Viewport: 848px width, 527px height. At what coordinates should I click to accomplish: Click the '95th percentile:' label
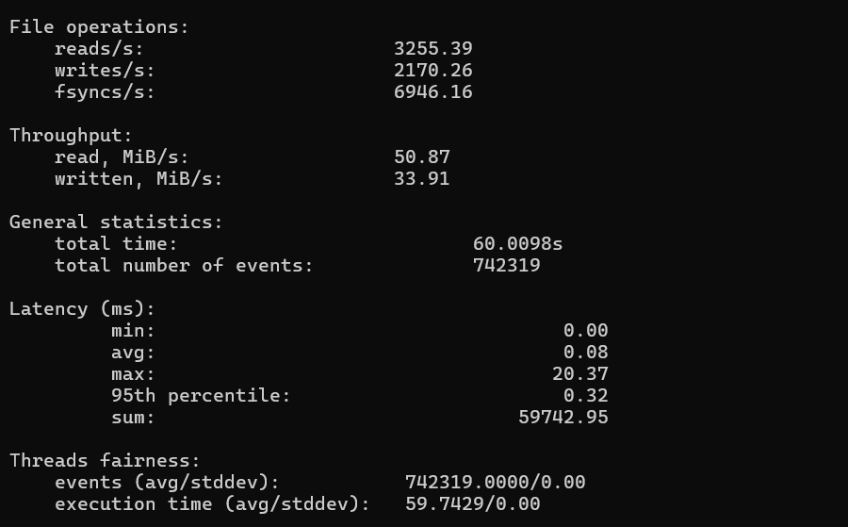[x=201, y=396]
